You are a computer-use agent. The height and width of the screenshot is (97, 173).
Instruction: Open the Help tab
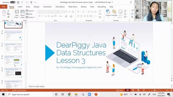[x=111, y=7]
